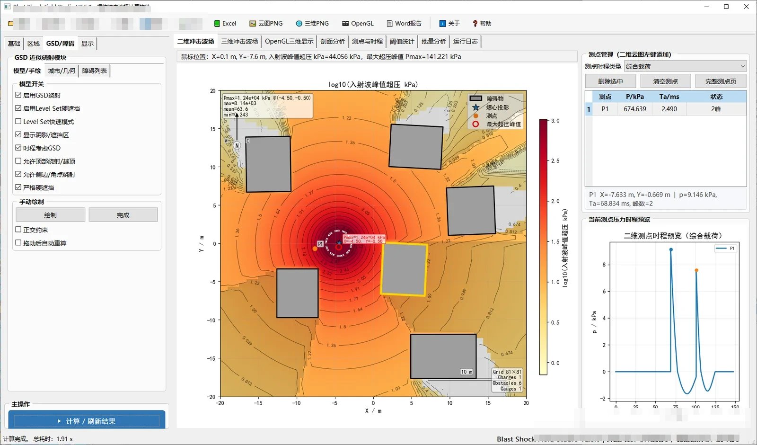The image size is (757, 445).
Task: Click the gray 障碍物 swatch in legend
Action: 476,98
